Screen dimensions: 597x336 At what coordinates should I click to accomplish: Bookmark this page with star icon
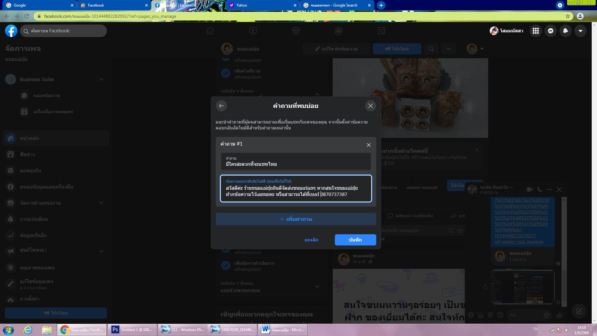[568, 16]
